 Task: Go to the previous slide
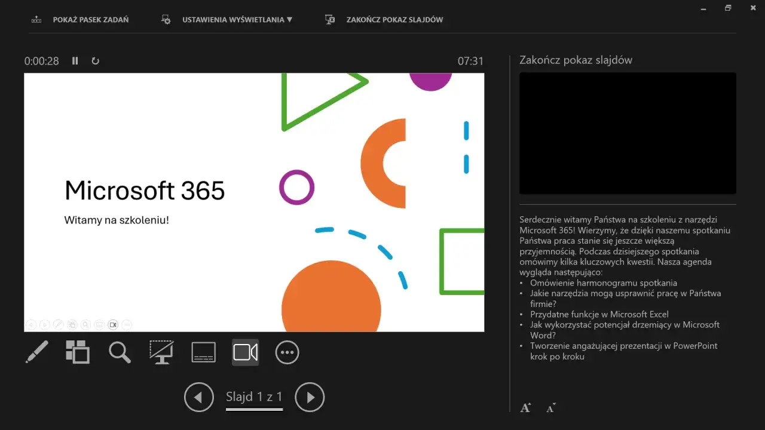point(199,397)
